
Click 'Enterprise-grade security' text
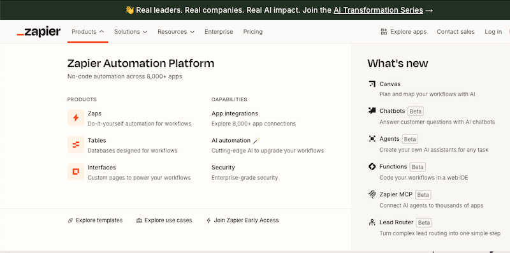245,178
